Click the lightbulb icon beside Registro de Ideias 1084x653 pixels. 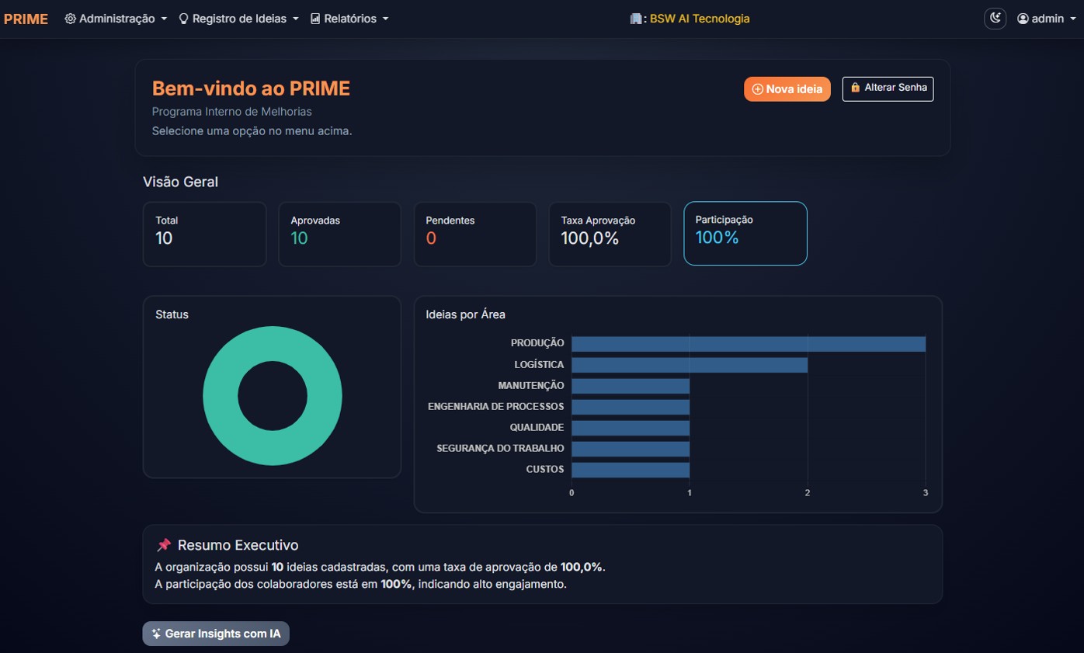click(x=184, y=19)
